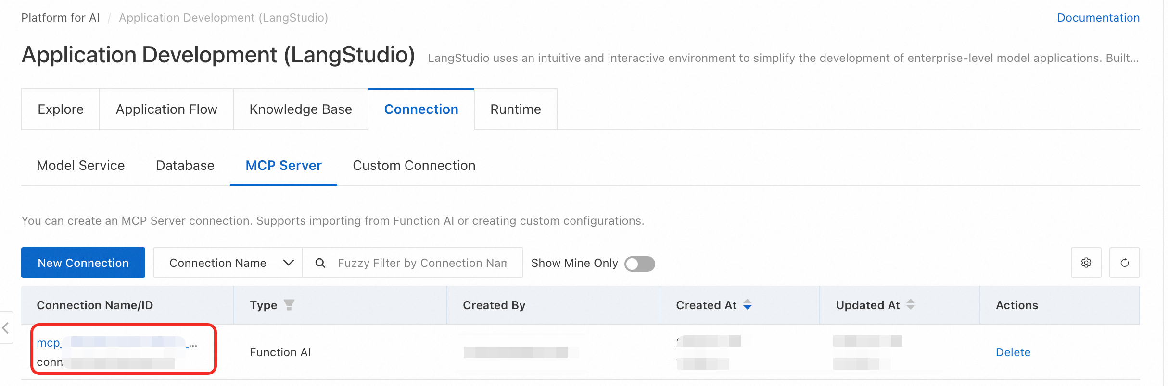Toggle the Show Mine Only switch
This screenshot has width=1168, height=386.
(639, 264)
